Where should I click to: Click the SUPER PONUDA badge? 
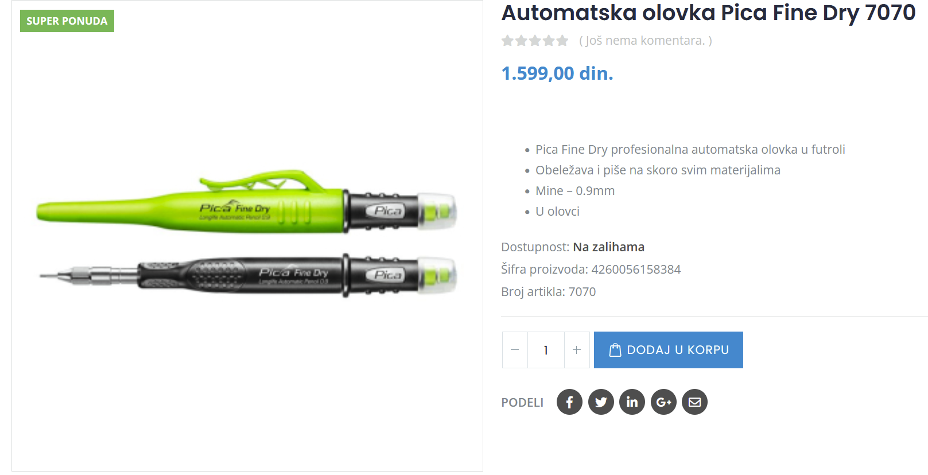click(x=67, y=21)
